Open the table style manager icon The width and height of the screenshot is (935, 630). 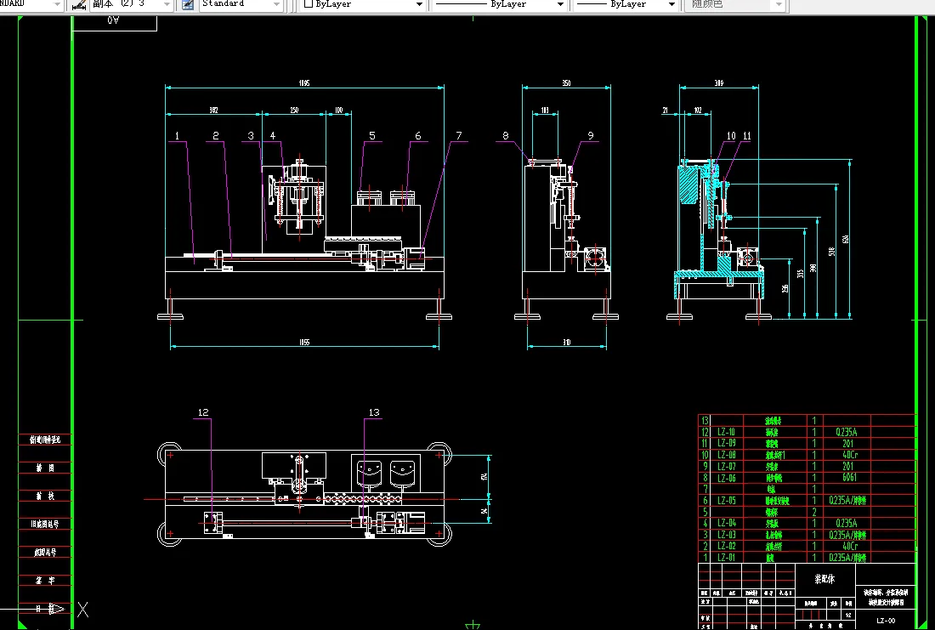[187, 5]
